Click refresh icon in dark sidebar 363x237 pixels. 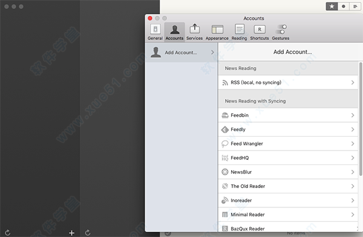[8, 233]
